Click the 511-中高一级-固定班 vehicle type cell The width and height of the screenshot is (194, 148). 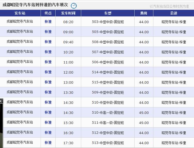tap(108, 123)
